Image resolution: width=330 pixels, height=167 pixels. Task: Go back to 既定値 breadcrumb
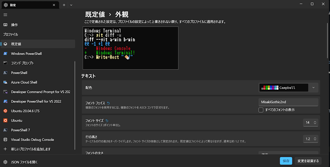click(x=95, y=15)
